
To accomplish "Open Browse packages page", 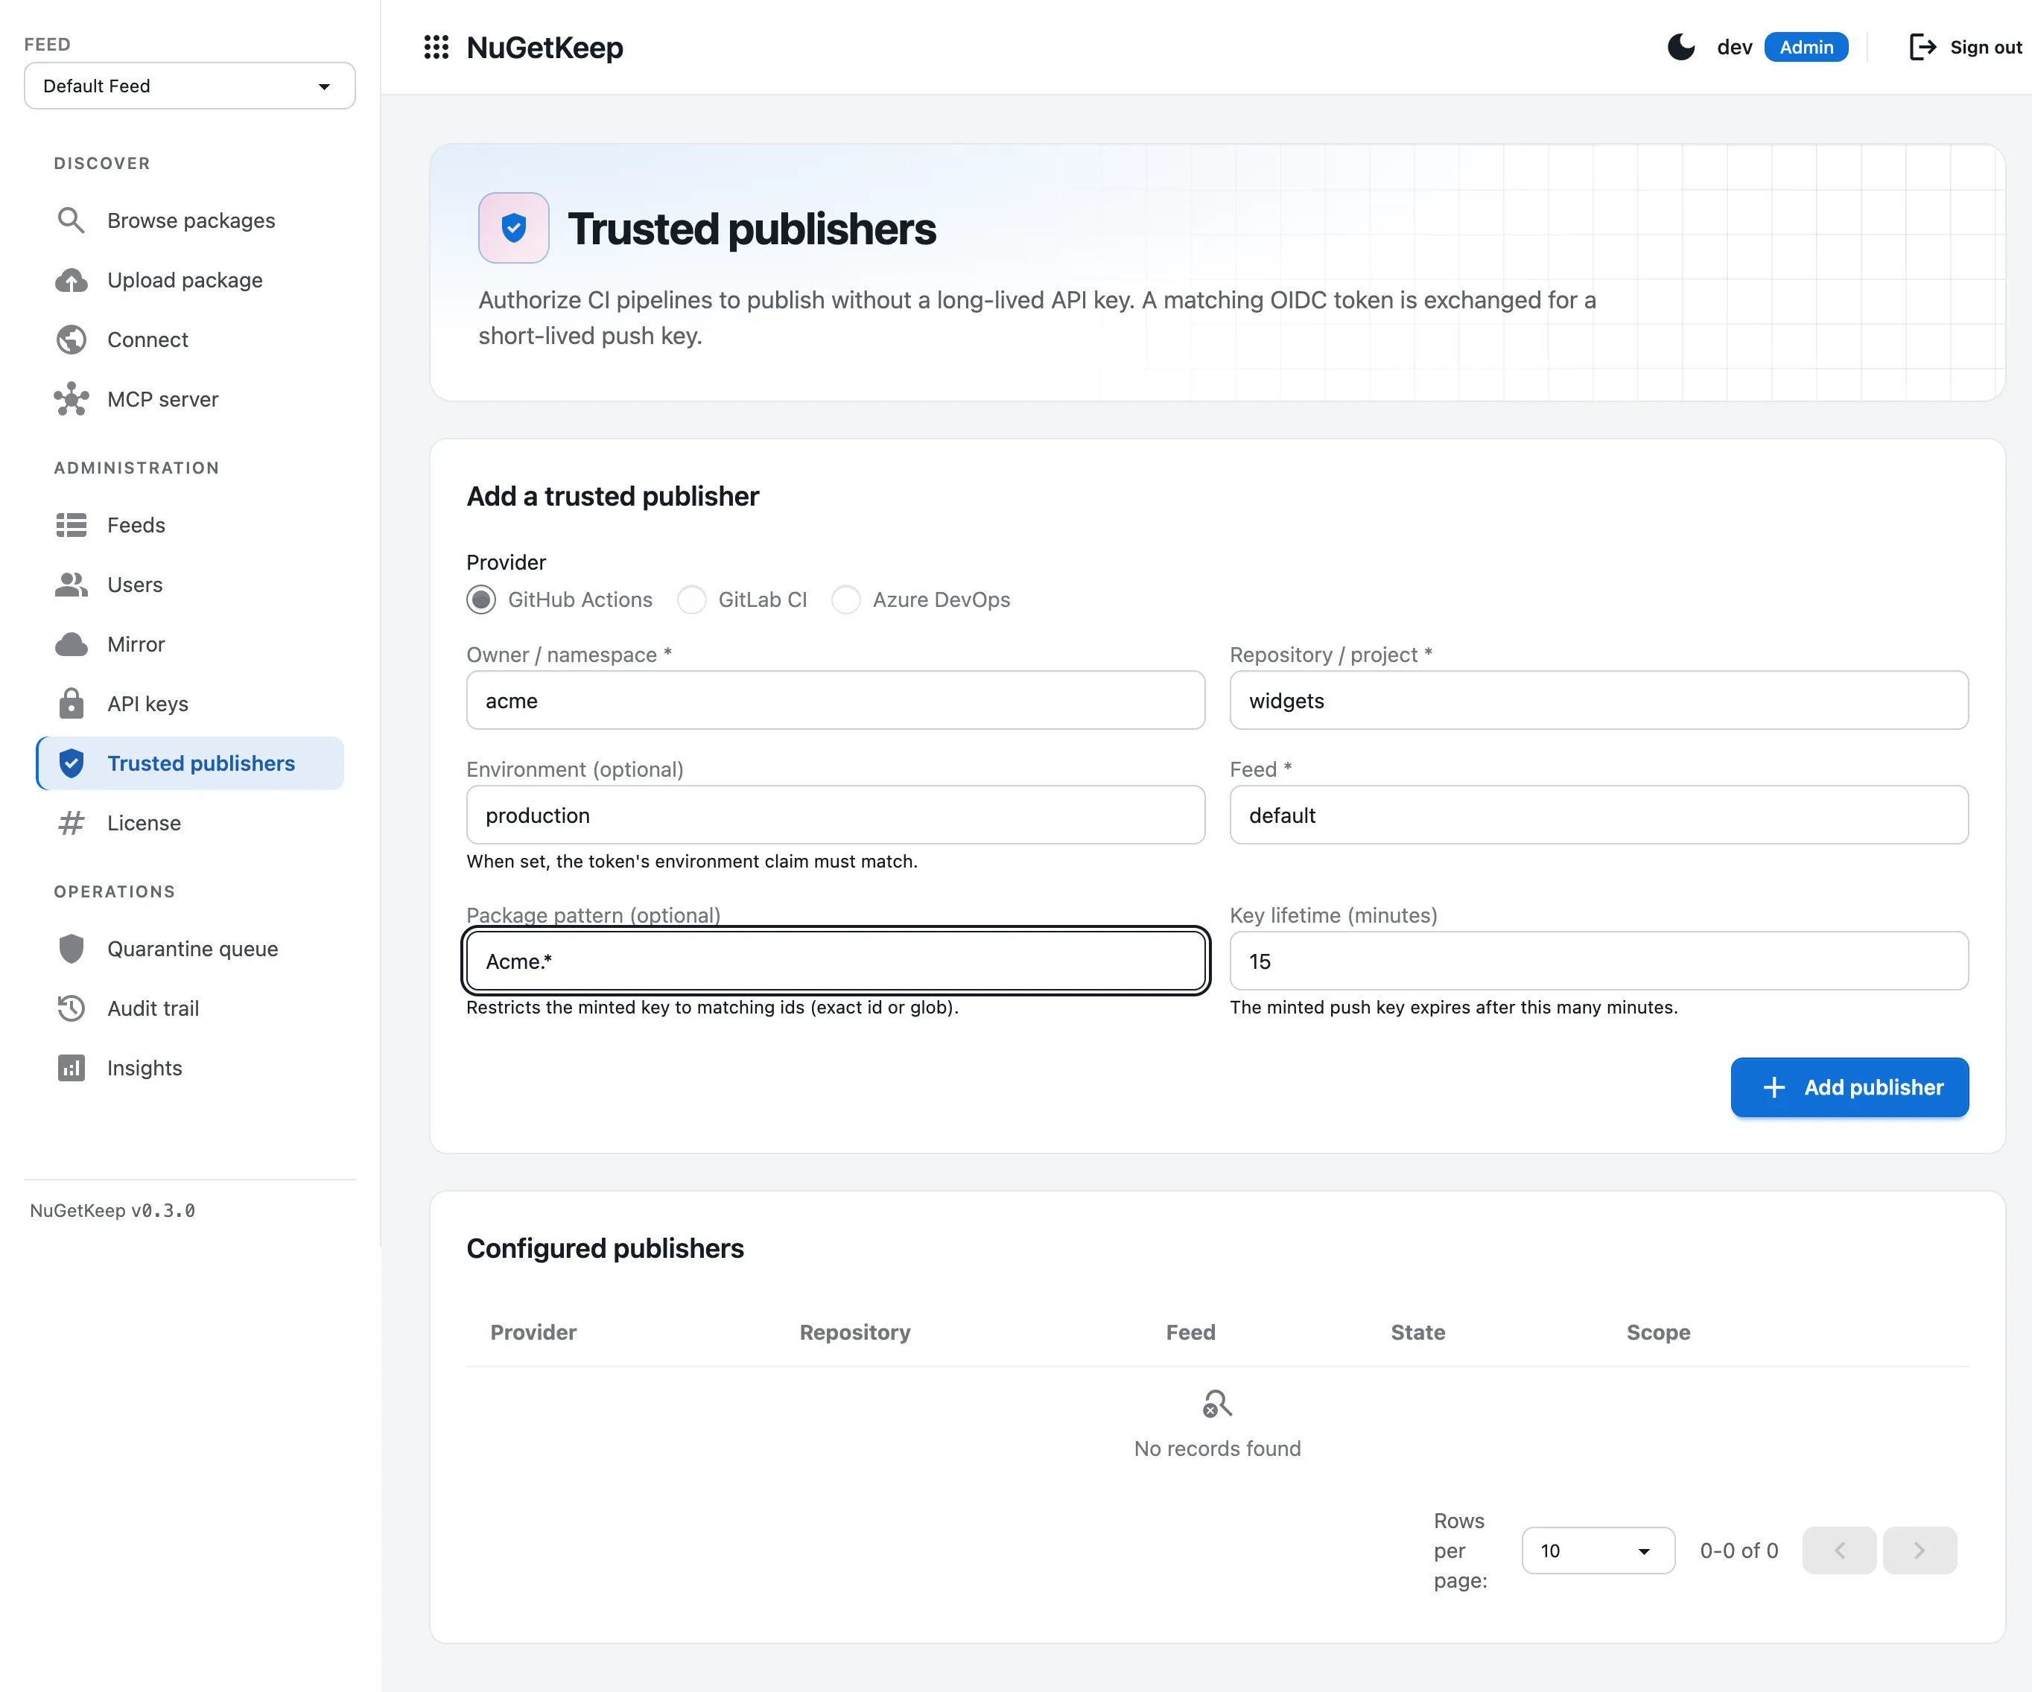I will click(x=191, y=220).
